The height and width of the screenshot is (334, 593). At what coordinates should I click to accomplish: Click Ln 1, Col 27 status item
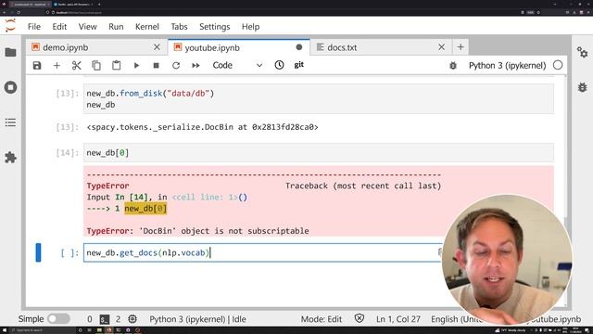[x=398, y=319]
